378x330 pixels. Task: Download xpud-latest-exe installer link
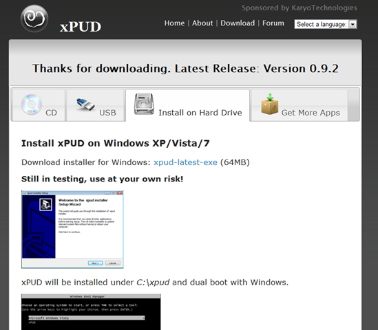coord(185,162)
